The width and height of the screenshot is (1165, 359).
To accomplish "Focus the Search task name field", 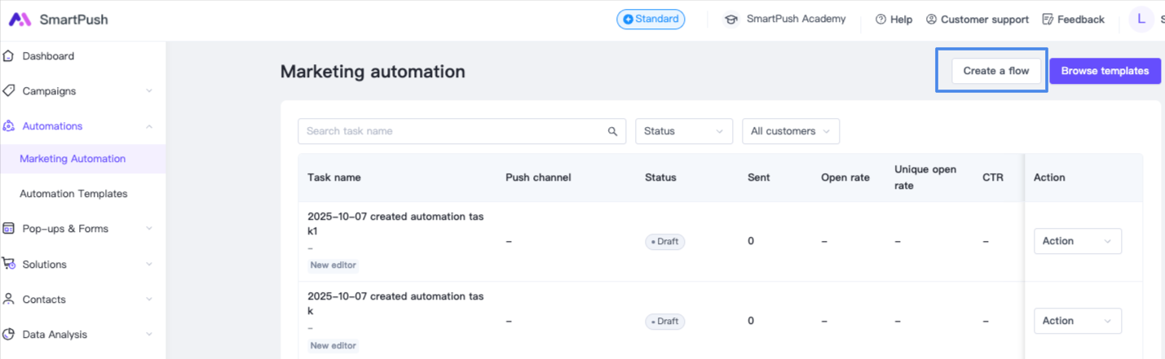I will point(452,131).
